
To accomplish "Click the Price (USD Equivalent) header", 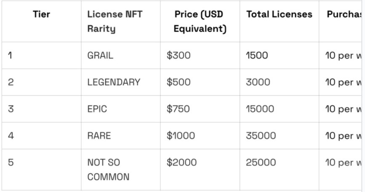I will click(200, 21).
